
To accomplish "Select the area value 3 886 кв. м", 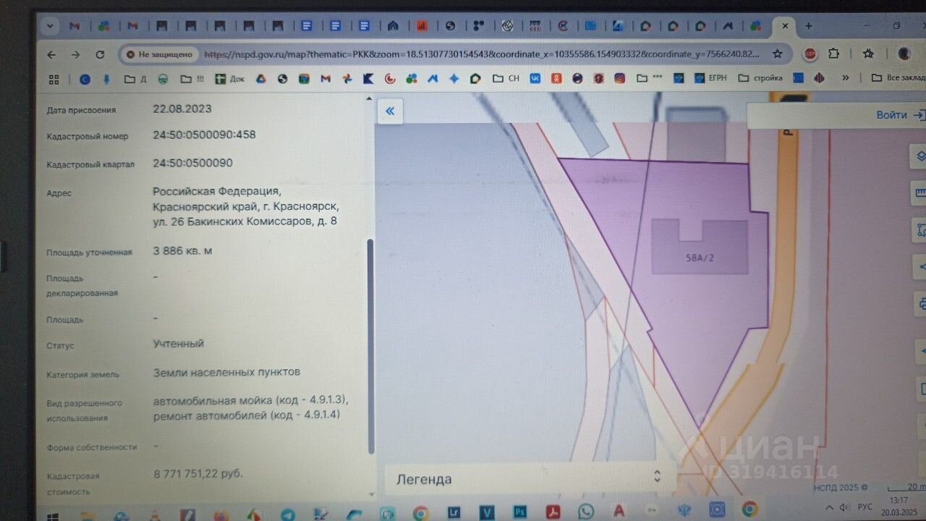I will pyautogui.click(x=182, y=251).
